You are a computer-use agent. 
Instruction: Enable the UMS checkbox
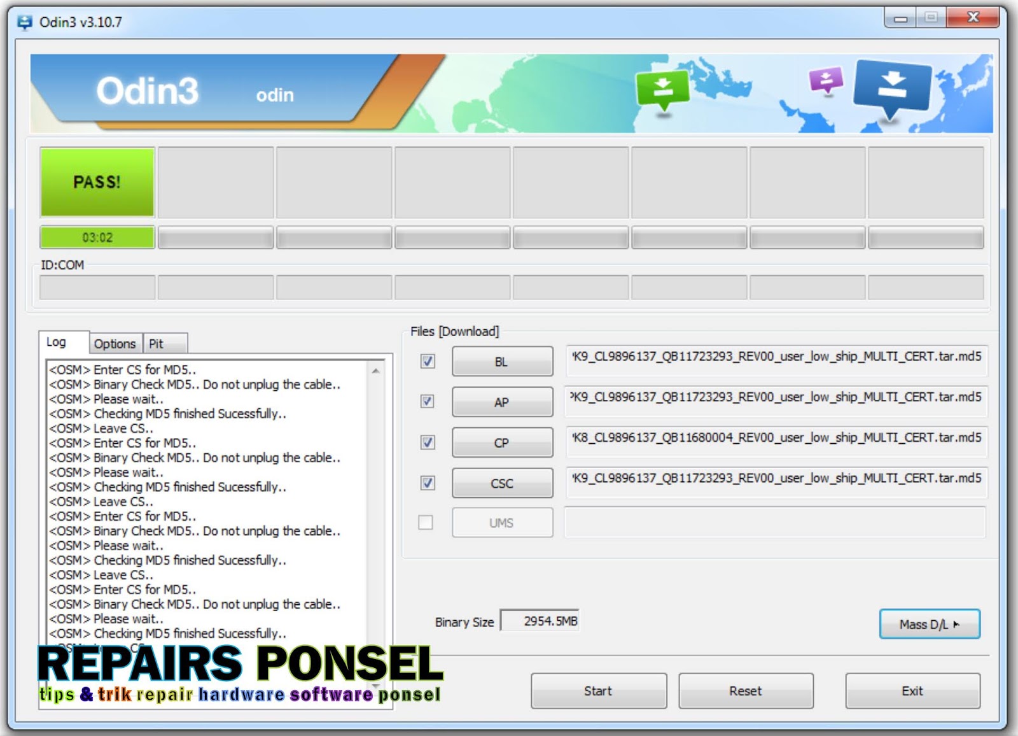click(x=426, y=523)
